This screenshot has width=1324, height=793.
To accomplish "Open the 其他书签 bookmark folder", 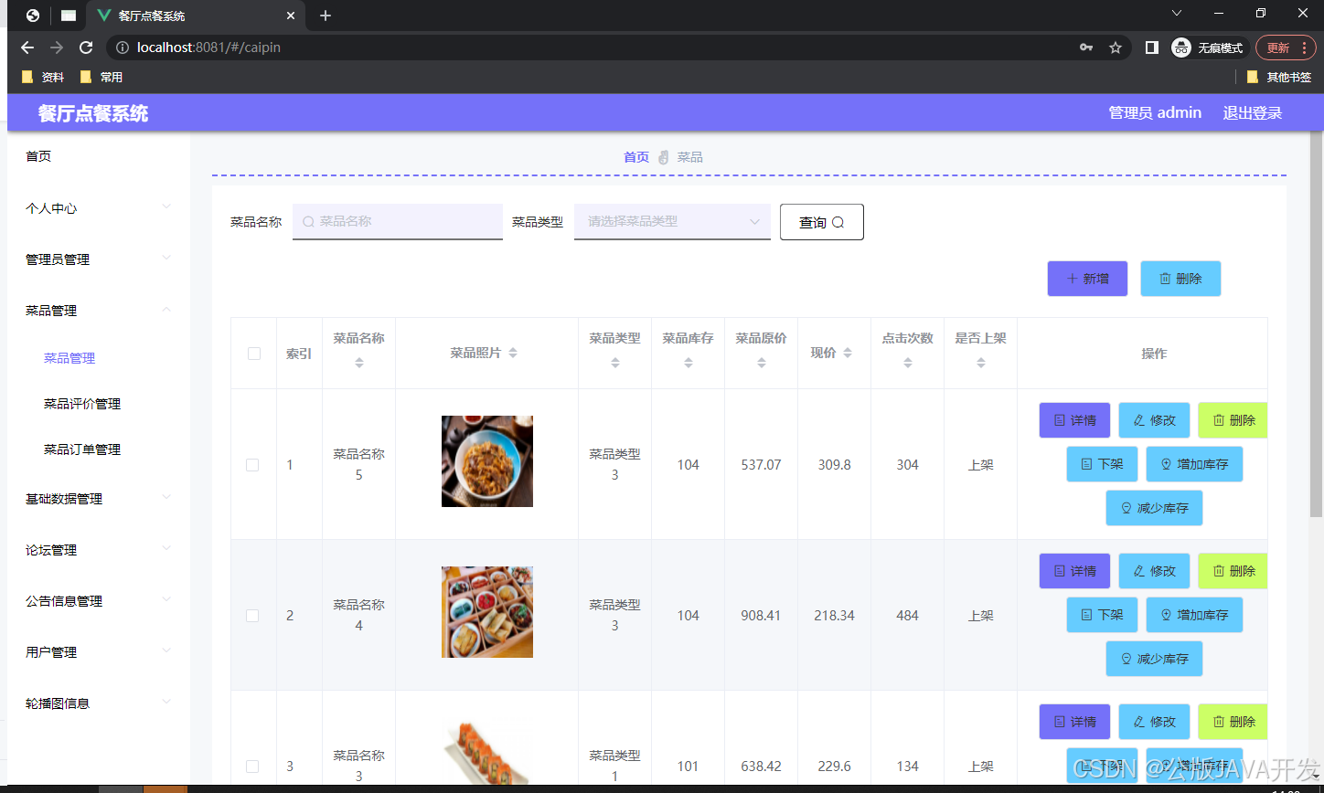I will pyautogui.click(x=1279, y=77).
